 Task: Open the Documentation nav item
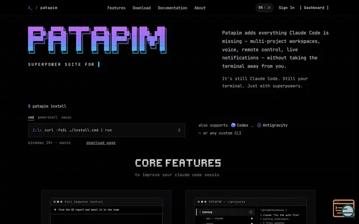point(172,8)
